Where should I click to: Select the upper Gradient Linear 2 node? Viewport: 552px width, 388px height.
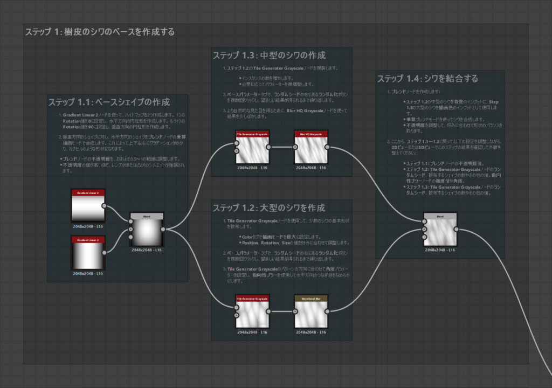tap(88, 207)
